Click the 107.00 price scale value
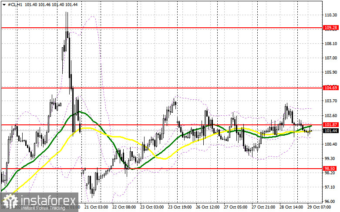340x212 pixels. pos(331,58)
